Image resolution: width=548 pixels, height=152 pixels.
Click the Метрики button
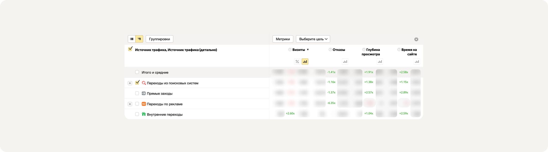(283, 39)
